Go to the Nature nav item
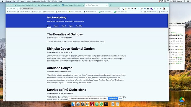This screenshot has height=107, width=191. 56,26
